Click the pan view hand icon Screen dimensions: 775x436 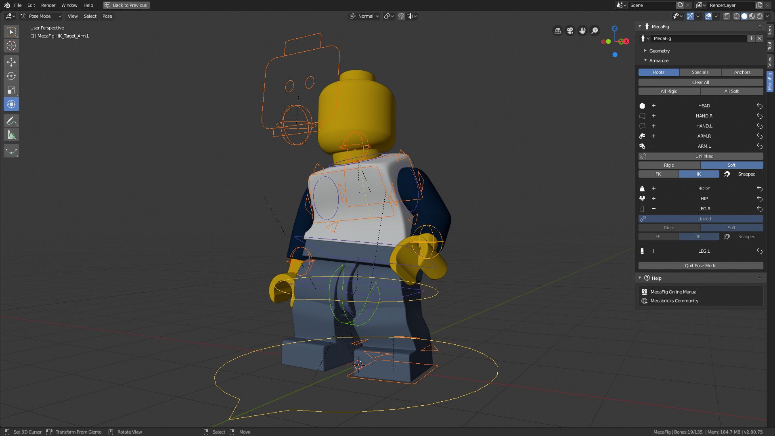pos(582,31)
